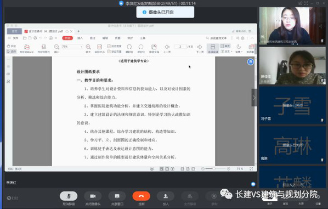Click the 共享窗口 share window button
Screen dimensions: 328x209
click(x=117, y=196)
